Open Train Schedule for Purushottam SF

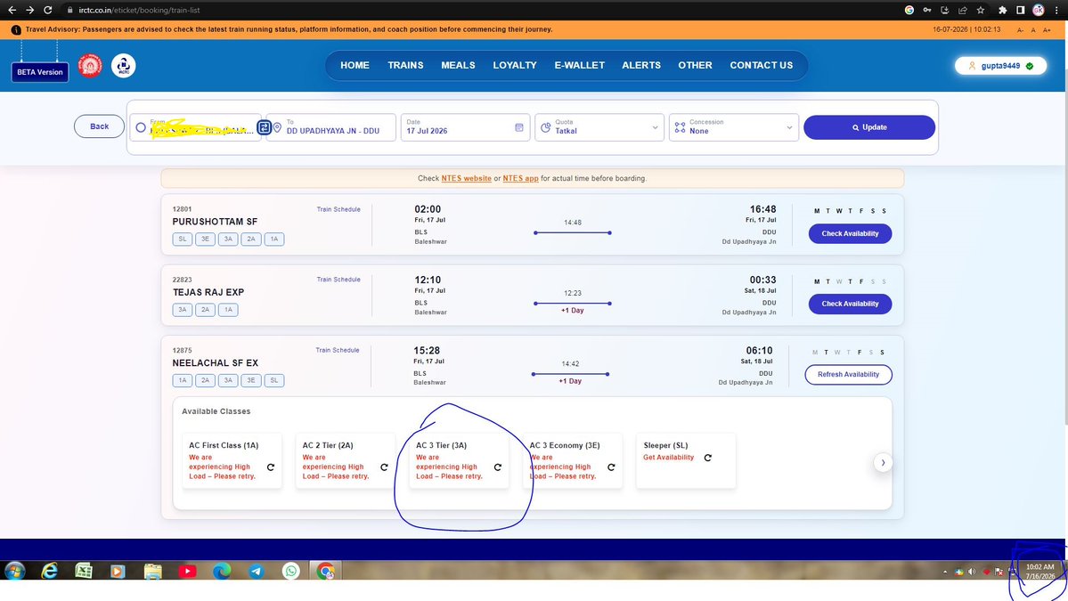(338, 209)
